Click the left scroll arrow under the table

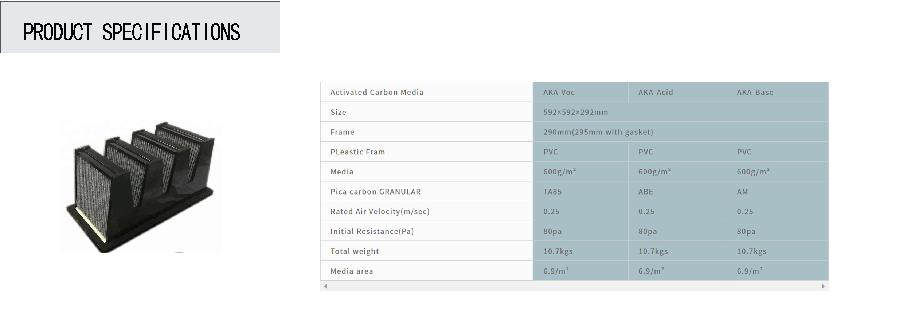pyautogui.click(x=325, y=286)
